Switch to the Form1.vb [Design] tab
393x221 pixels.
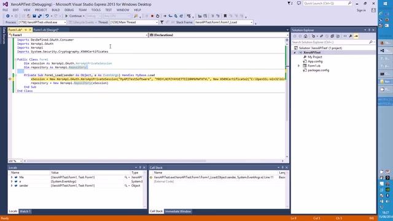pyautogui.click(x=46, y=30)
